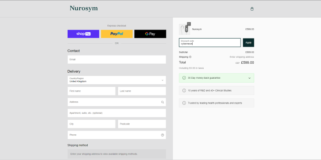Click the Delivery section heading
The width and height of the screenshot is (321, 160).
(x=74, y=71)
